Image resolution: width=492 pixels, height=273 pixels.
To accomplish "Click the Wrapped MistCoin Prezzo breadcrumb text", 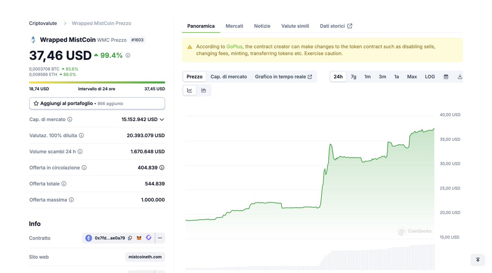I will [x=102, y=23].
